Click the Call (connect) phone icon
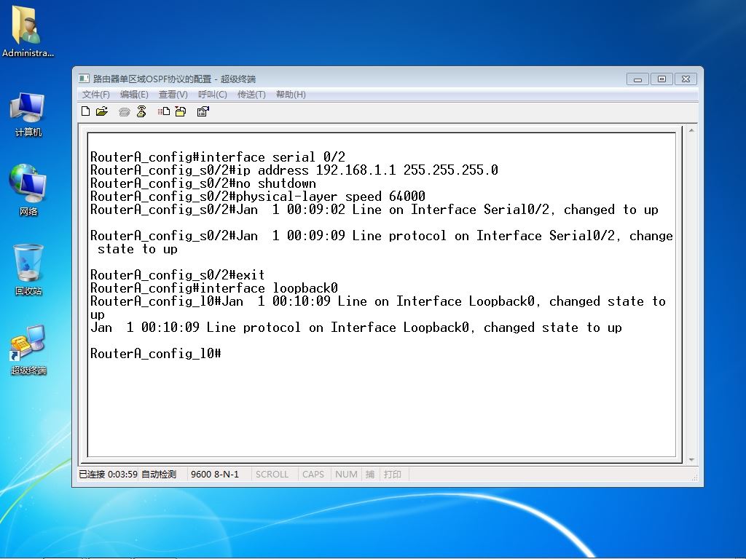746x559 pixels. point(124,111)
